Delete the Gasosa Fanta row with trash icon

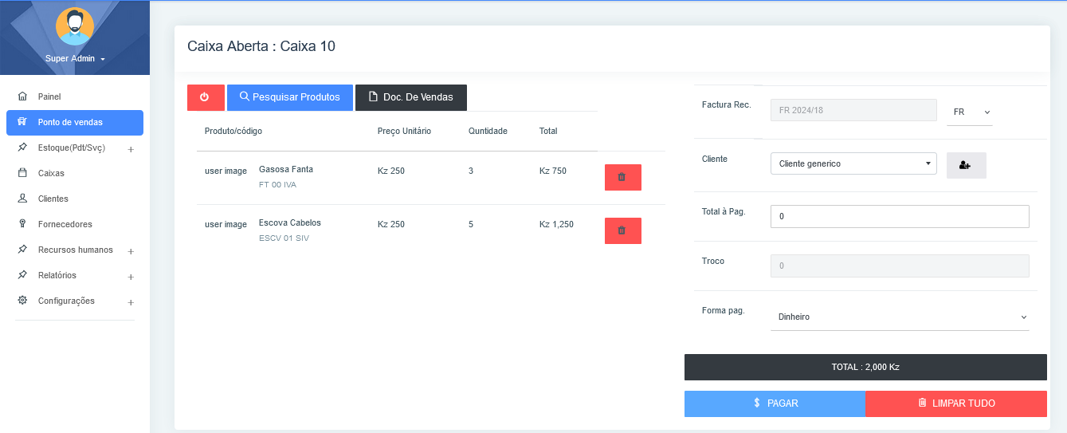pos(622,177)
